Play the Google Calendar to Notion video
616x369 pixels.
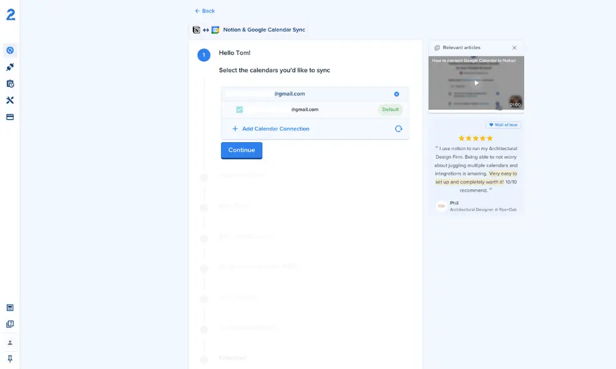[x=476, y=83]
